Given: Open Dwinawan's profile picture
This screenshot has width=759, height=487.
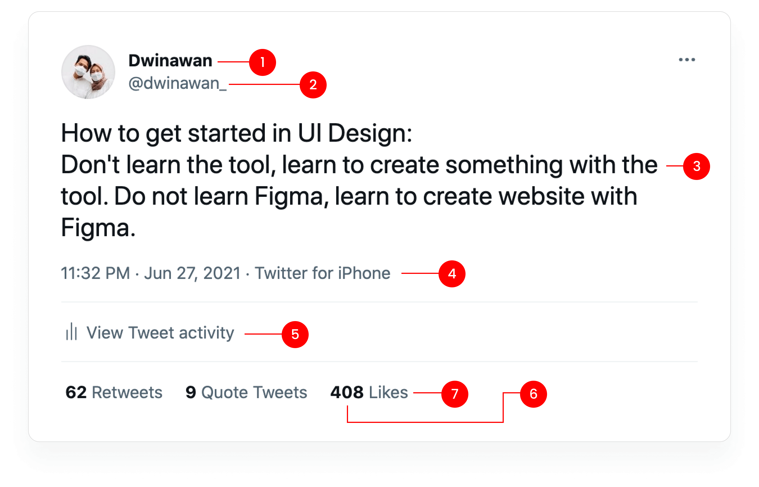Looking at the screenshot, I should (x=88, y=72).
